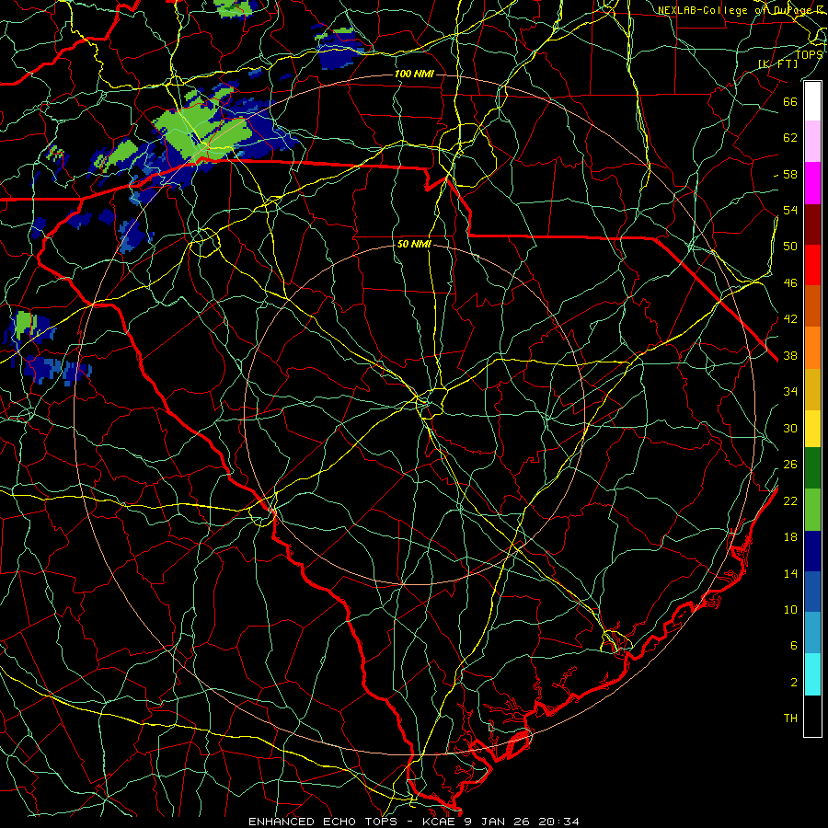828x828 pixels.
Task: Click the legend value 26
Action: (x=790, y=465)
